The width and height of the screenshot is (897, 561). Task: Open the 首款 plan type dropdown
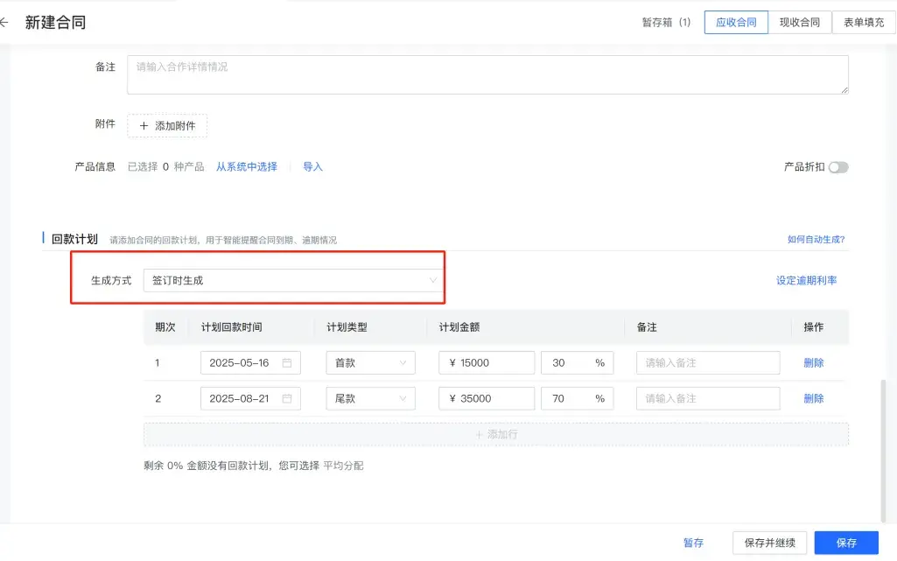(371, 362)
